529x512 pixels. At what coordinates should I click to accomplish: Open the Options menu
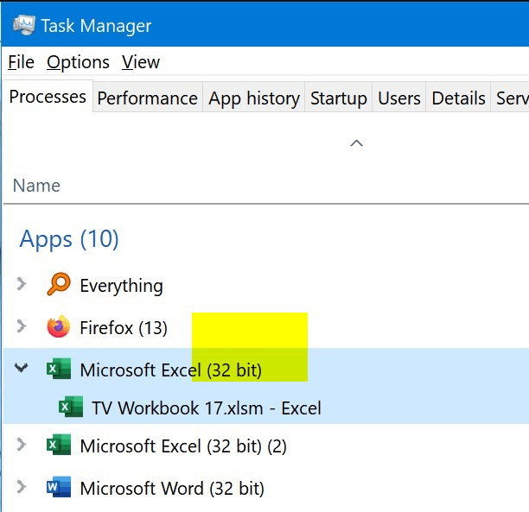pos(78,62)
